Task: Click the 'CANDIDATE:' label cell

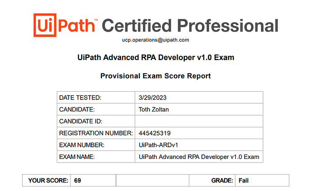Action: pyautogui.click(x=96, y=109)
